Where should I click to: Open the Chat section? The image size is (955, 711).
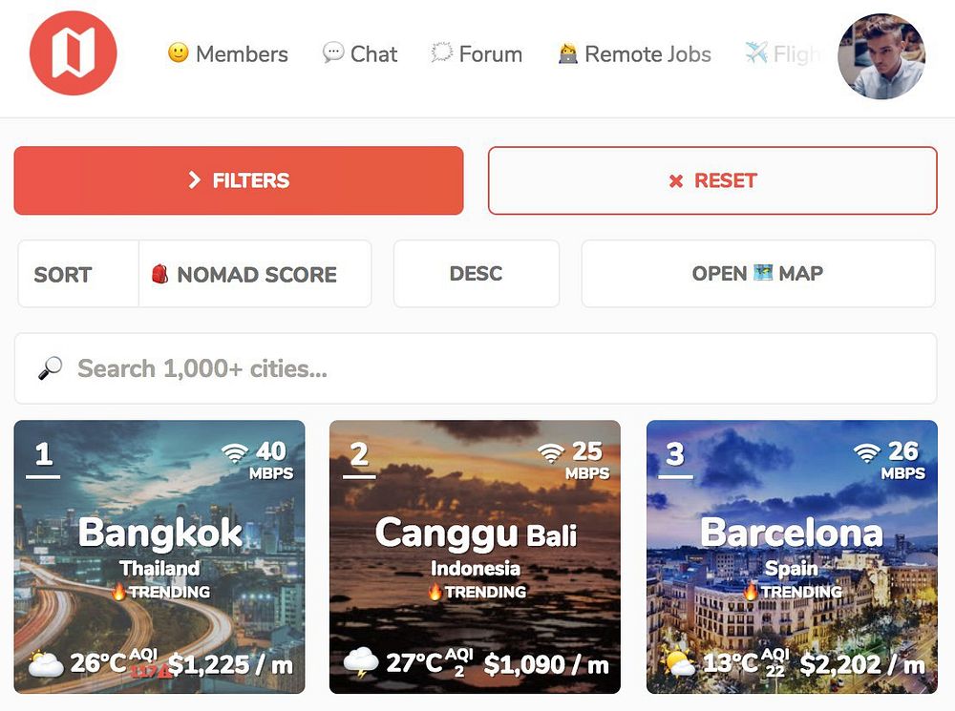[360, 53]
